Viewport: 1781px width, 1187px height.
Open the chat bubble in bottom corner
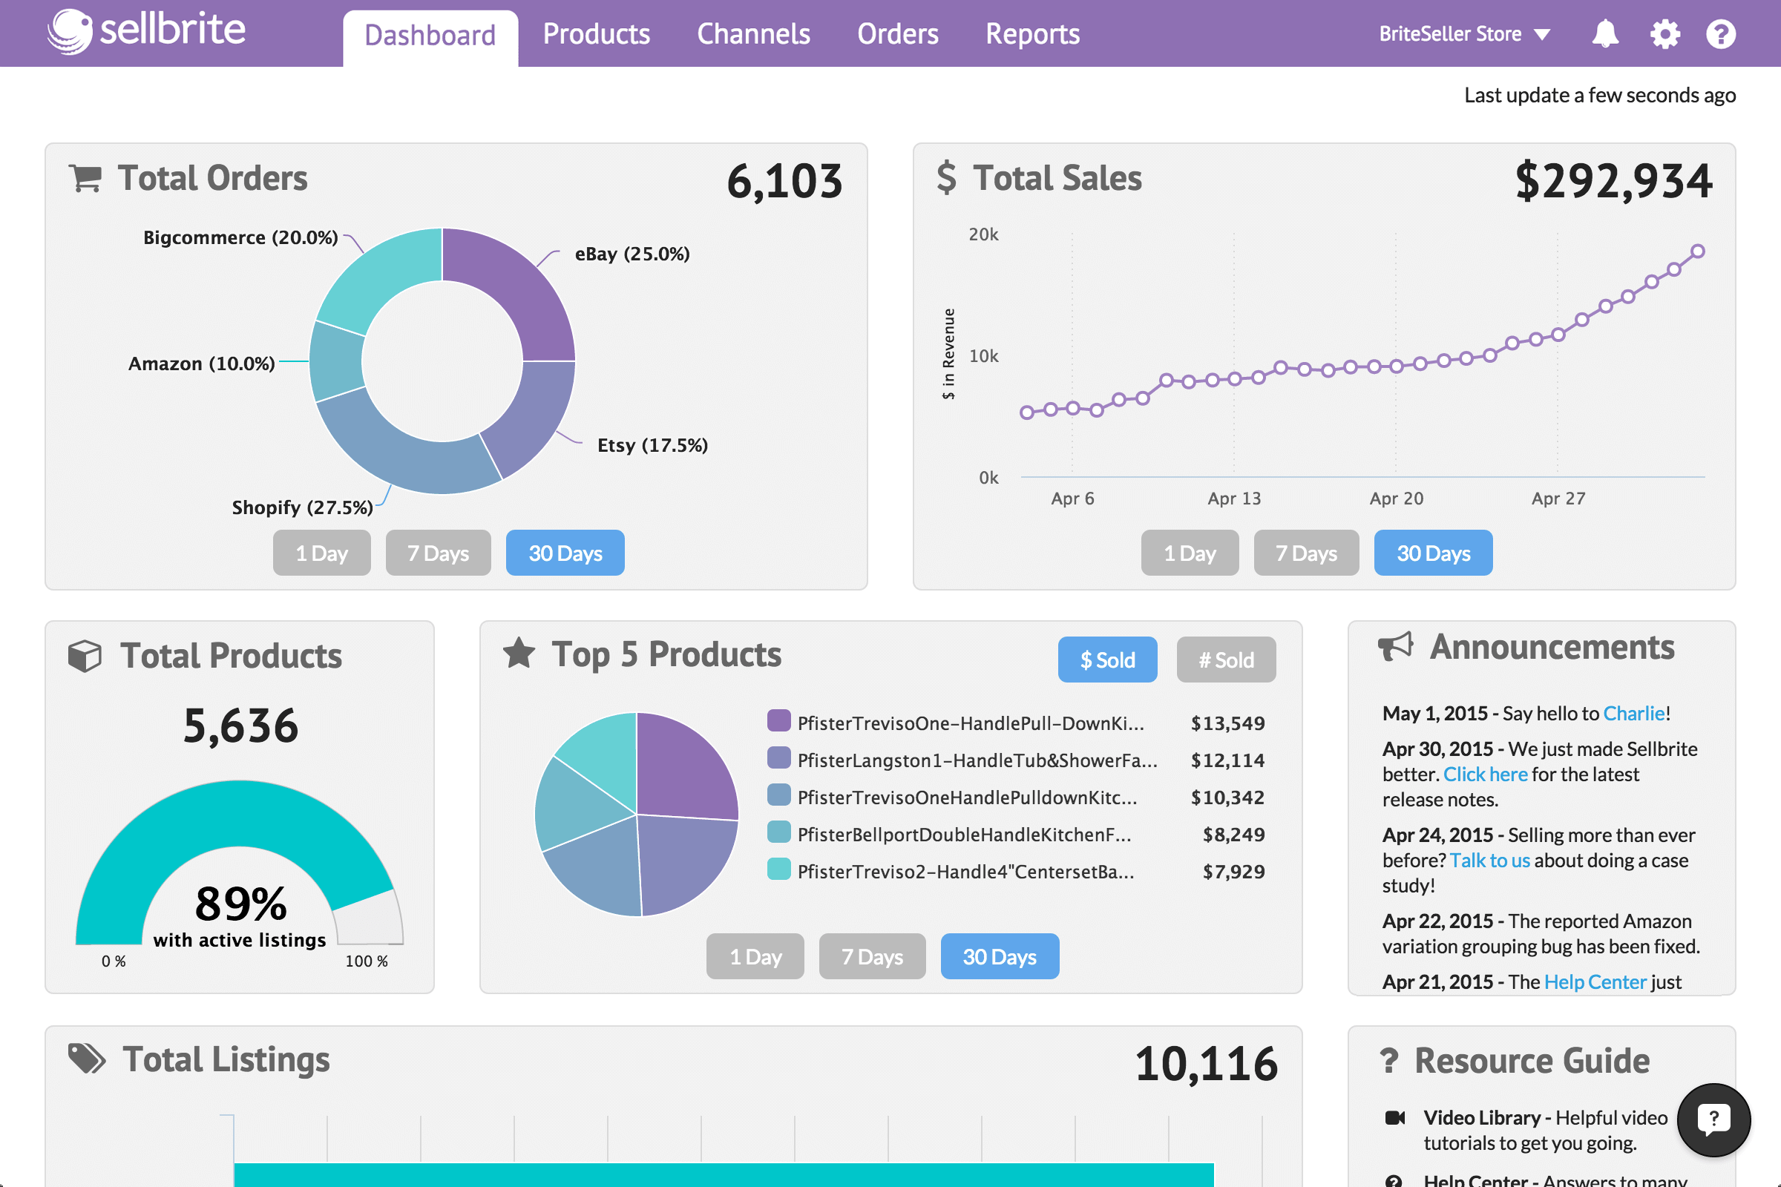click(1714, 1119)
